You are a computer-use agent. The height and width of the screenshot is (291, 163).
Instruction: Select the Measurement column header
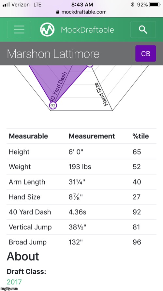coord(92,136)
